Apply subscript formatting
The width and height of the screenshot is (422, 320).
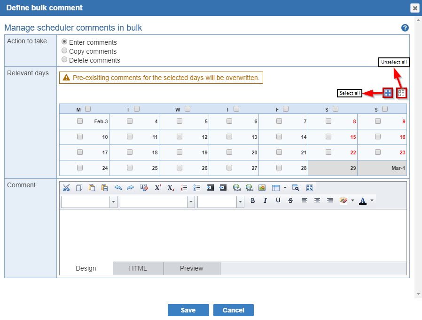[171, 188]
